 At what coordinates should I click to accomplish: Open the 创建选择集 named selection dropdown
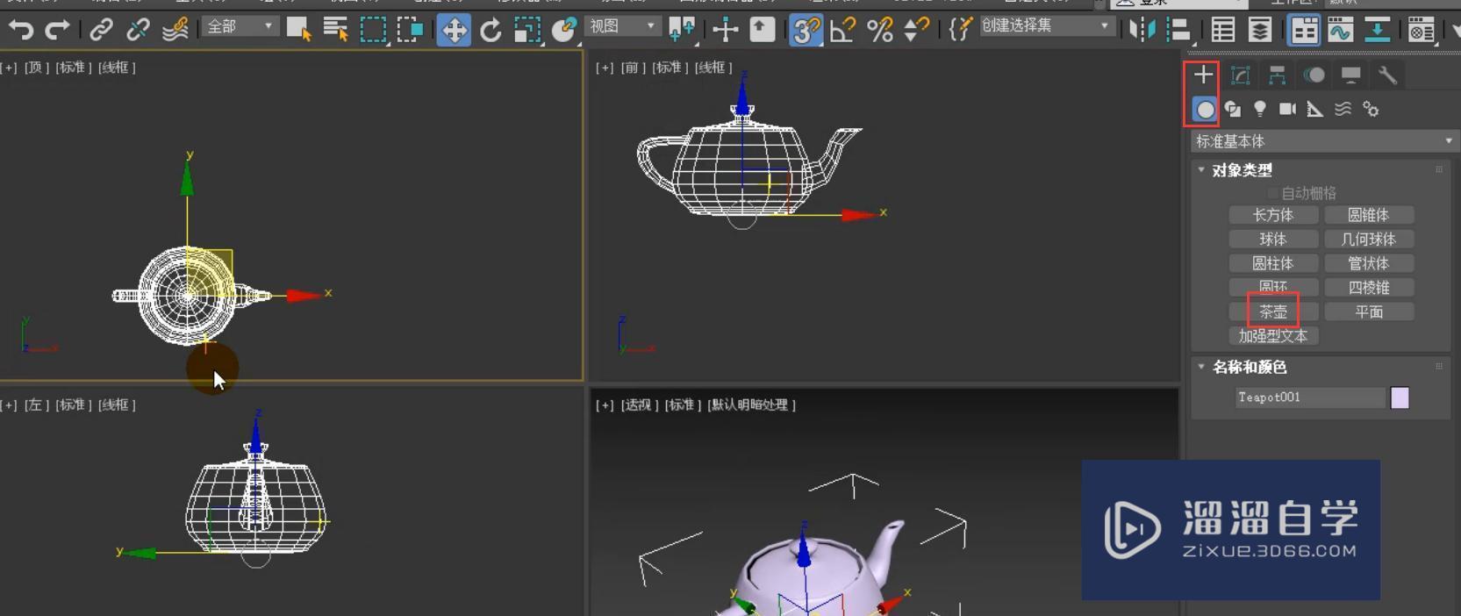pyautogui.click(x=1046, y=25)
